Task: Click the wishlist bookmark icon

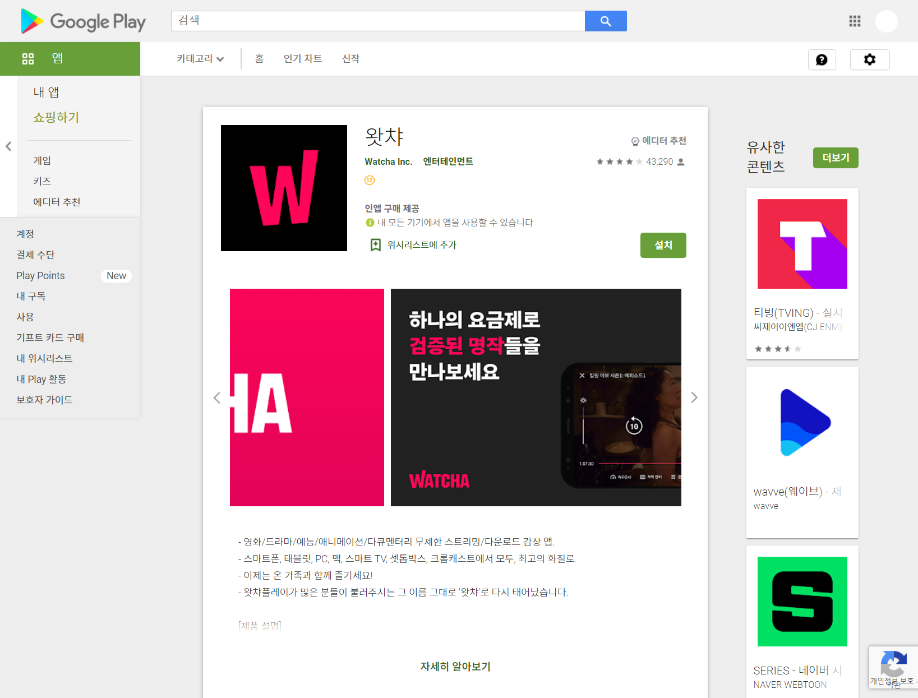Action: 376,245
